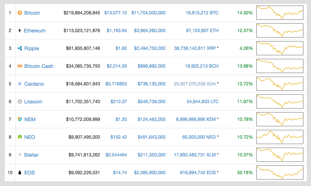Open the Litecoin price sparkline chart
This screenshot has height=186, width=311.
pos(280,101)
